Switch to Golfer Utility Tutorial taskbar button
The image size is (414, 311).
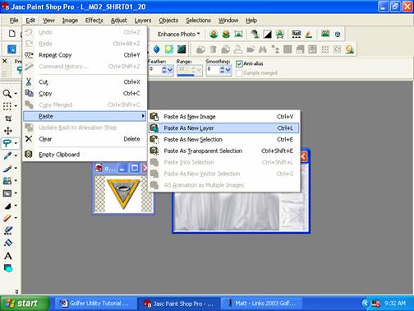pyautogui.click(x=96, y=304)
